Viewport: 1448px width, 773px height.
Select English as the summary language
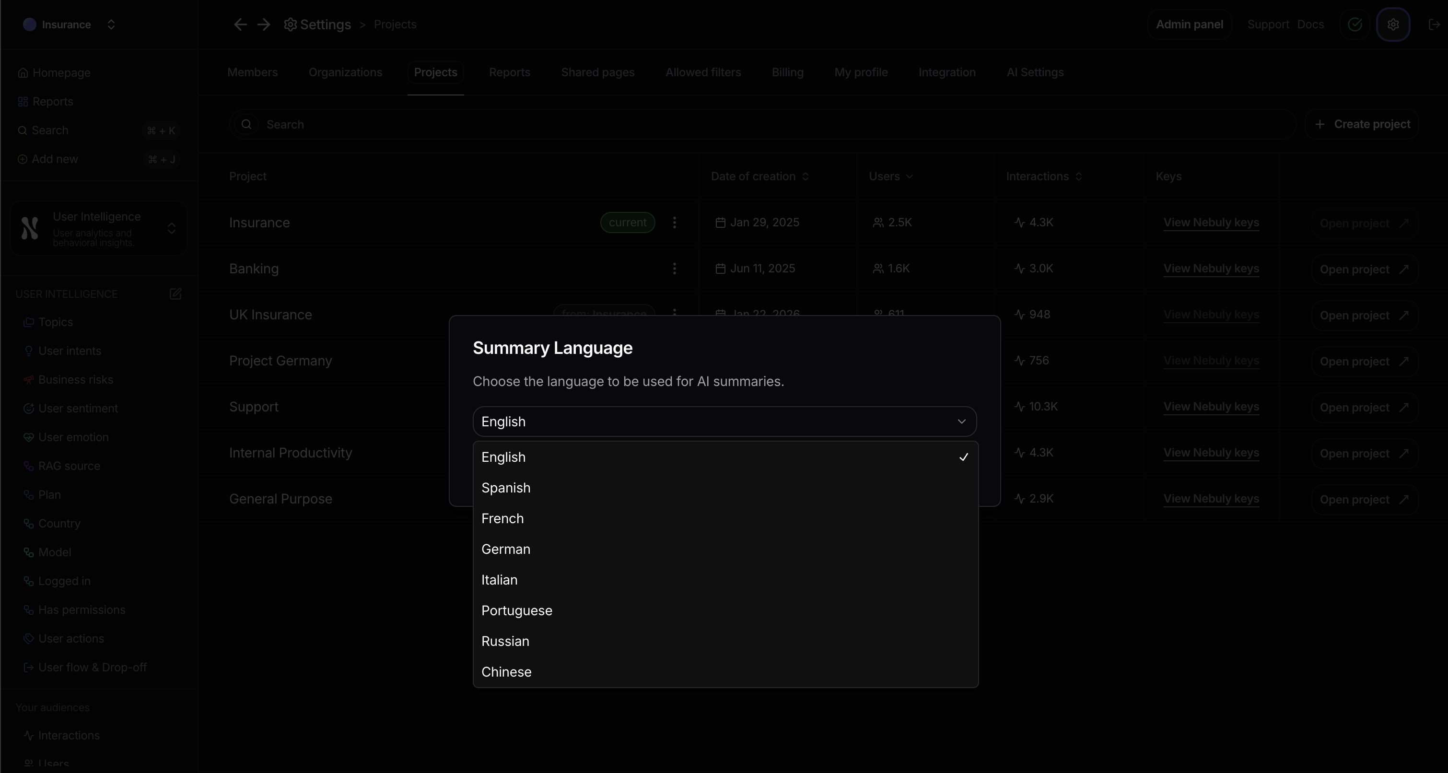pos(619,457)
